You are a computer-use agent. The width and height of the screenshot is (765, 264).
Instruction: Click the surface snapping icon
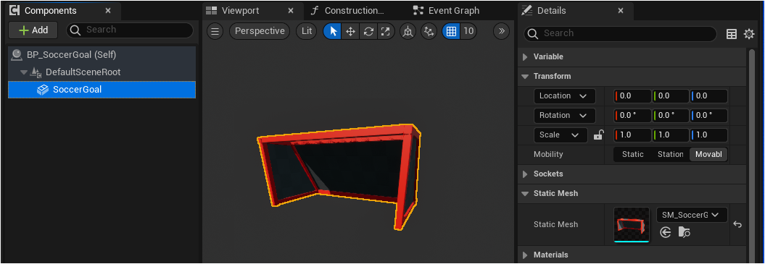[x=429, y=31]
